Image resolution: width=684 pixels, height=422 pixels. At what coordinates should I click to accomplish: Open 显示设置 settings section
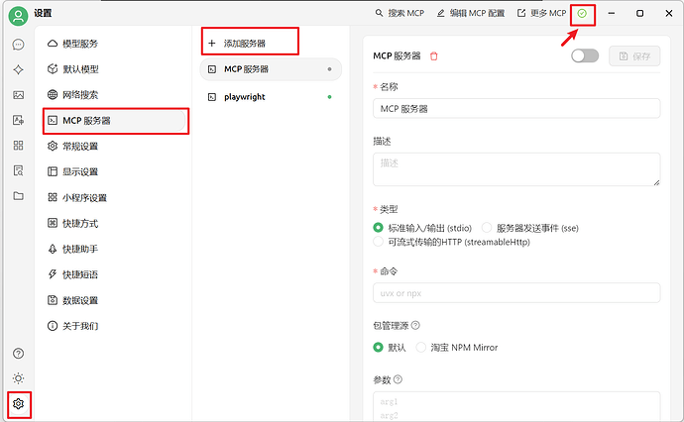[x=116, y=171]
